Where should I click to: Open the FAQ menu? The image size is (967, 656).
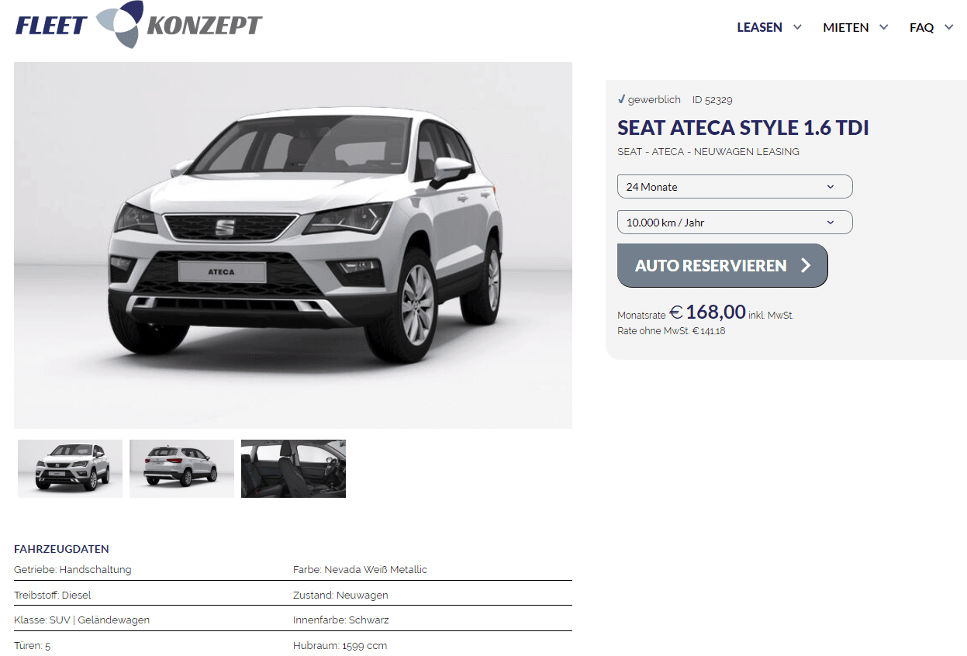click(921, 27)
